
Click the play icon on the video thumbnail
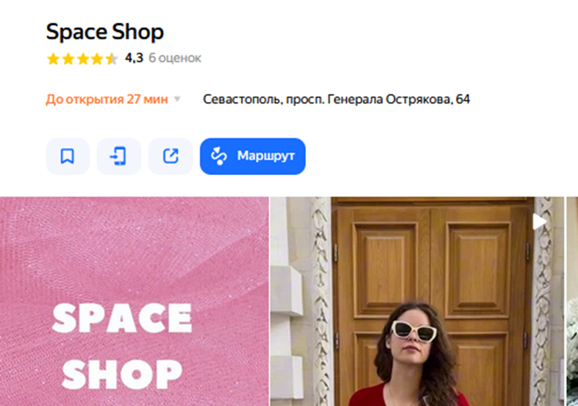pyautogui.click(x=539, y=222)
